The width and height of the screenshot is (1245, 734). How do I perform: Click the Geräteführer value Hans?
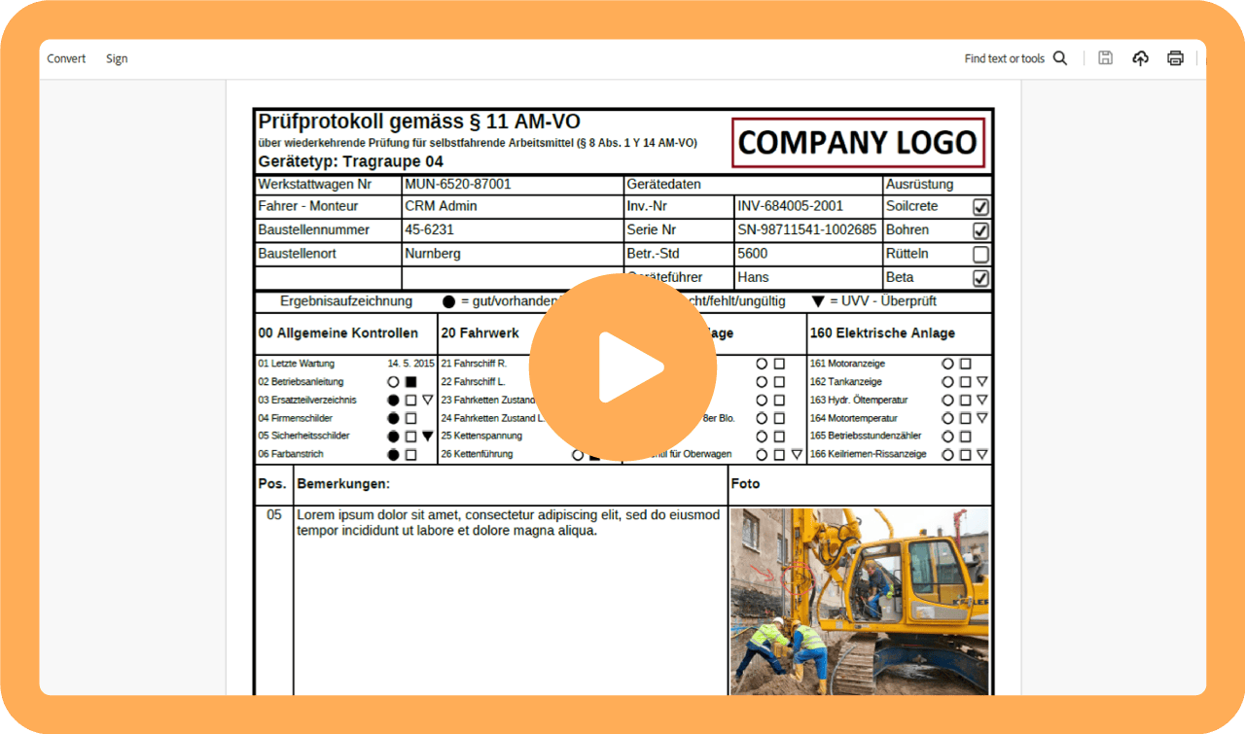tap(754, 278)
